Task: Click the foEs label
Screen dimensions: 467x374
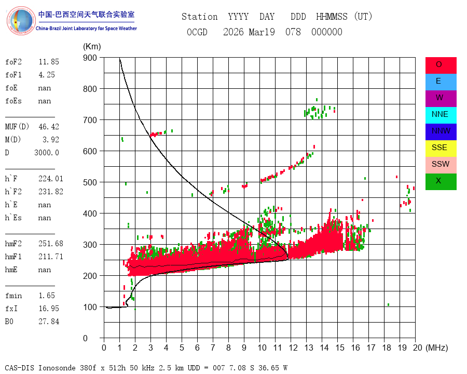Action: pyautogui.click(x=13, y=101)
